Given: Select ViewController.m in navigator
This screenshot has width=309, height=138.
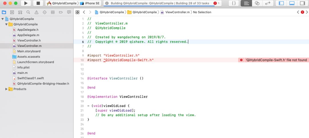Looking at the screenshot, I should pos(37,46).
